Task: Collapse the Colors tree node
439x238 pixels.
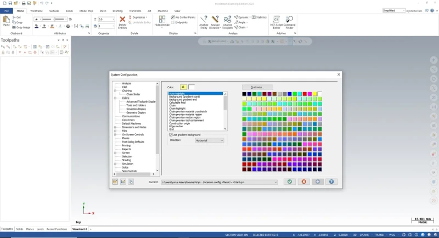Action: 115,98
